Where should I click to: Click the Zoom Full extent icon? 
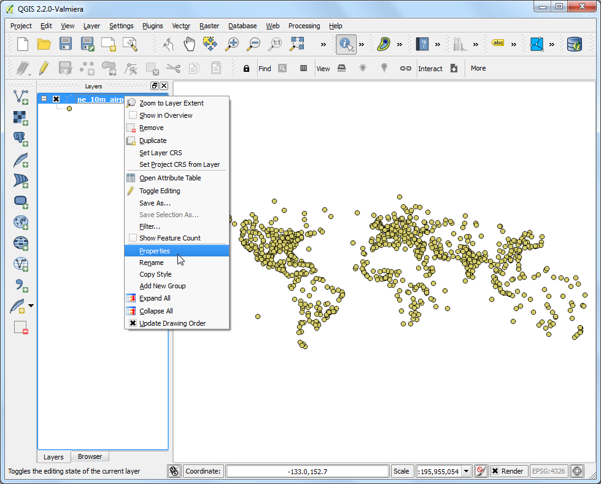click(x=297, y=44)
